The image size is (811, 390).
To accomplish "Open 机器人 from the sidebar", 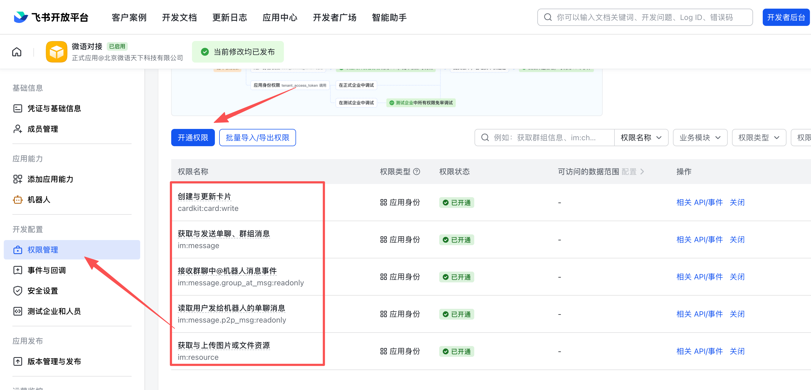I will pos(38,200).
